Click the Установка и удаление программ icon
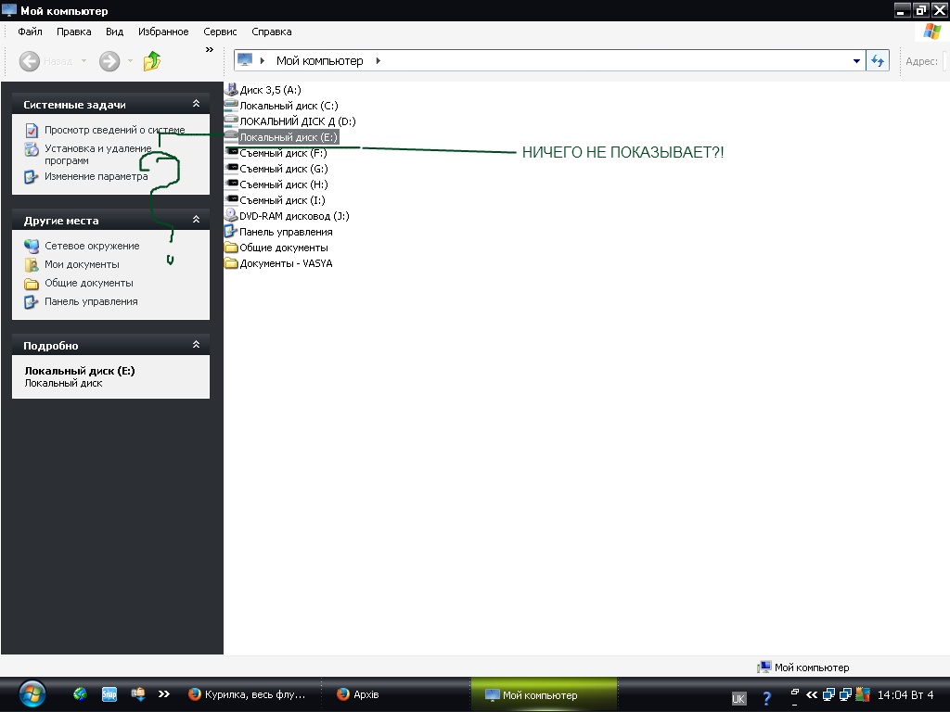 click(x=32, y=149)
